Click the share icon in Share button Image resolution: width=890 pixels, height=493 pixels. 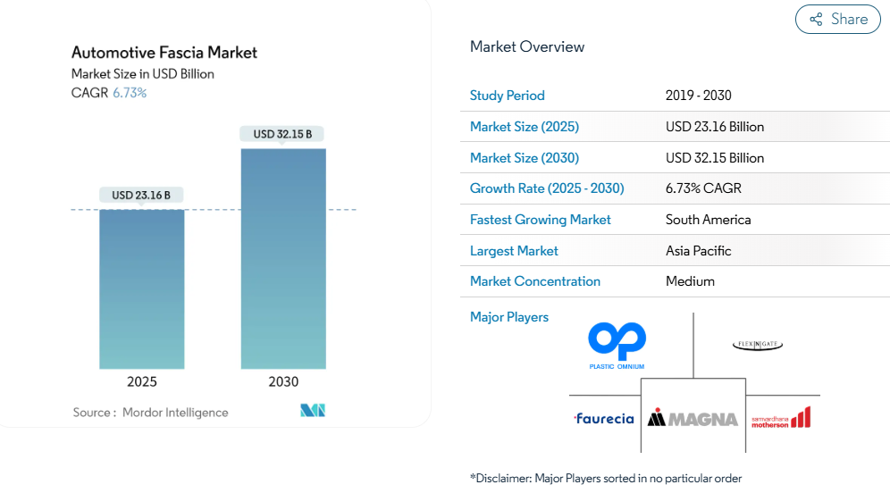tap(816, 20)
